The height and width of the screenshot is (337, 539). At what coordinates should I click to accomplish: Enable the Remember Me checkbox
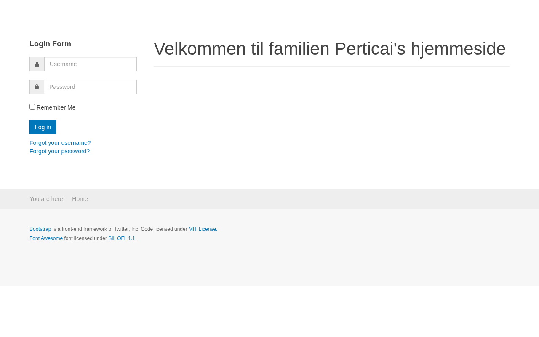coord(32,107)
